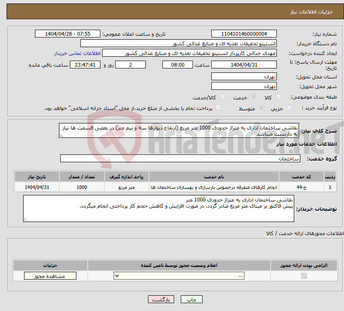
Task: Click the شماره نیاز number field
Action: point(244,34)
